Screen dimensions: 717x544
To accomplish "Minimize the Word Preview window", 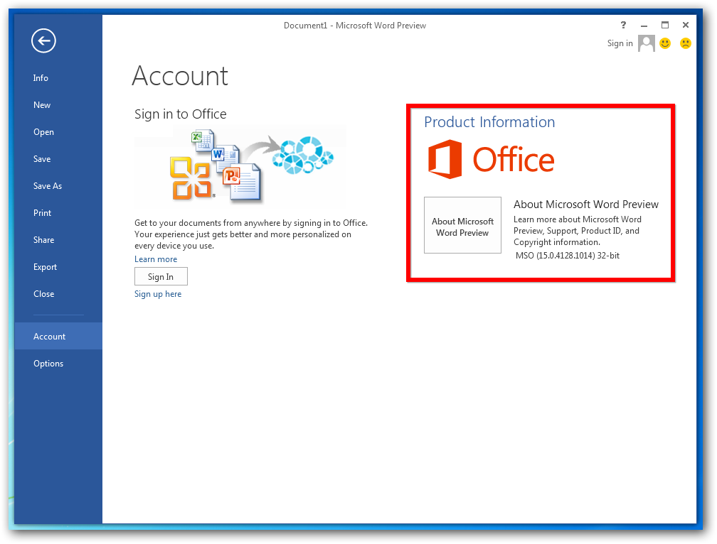I will coord(644,25).
